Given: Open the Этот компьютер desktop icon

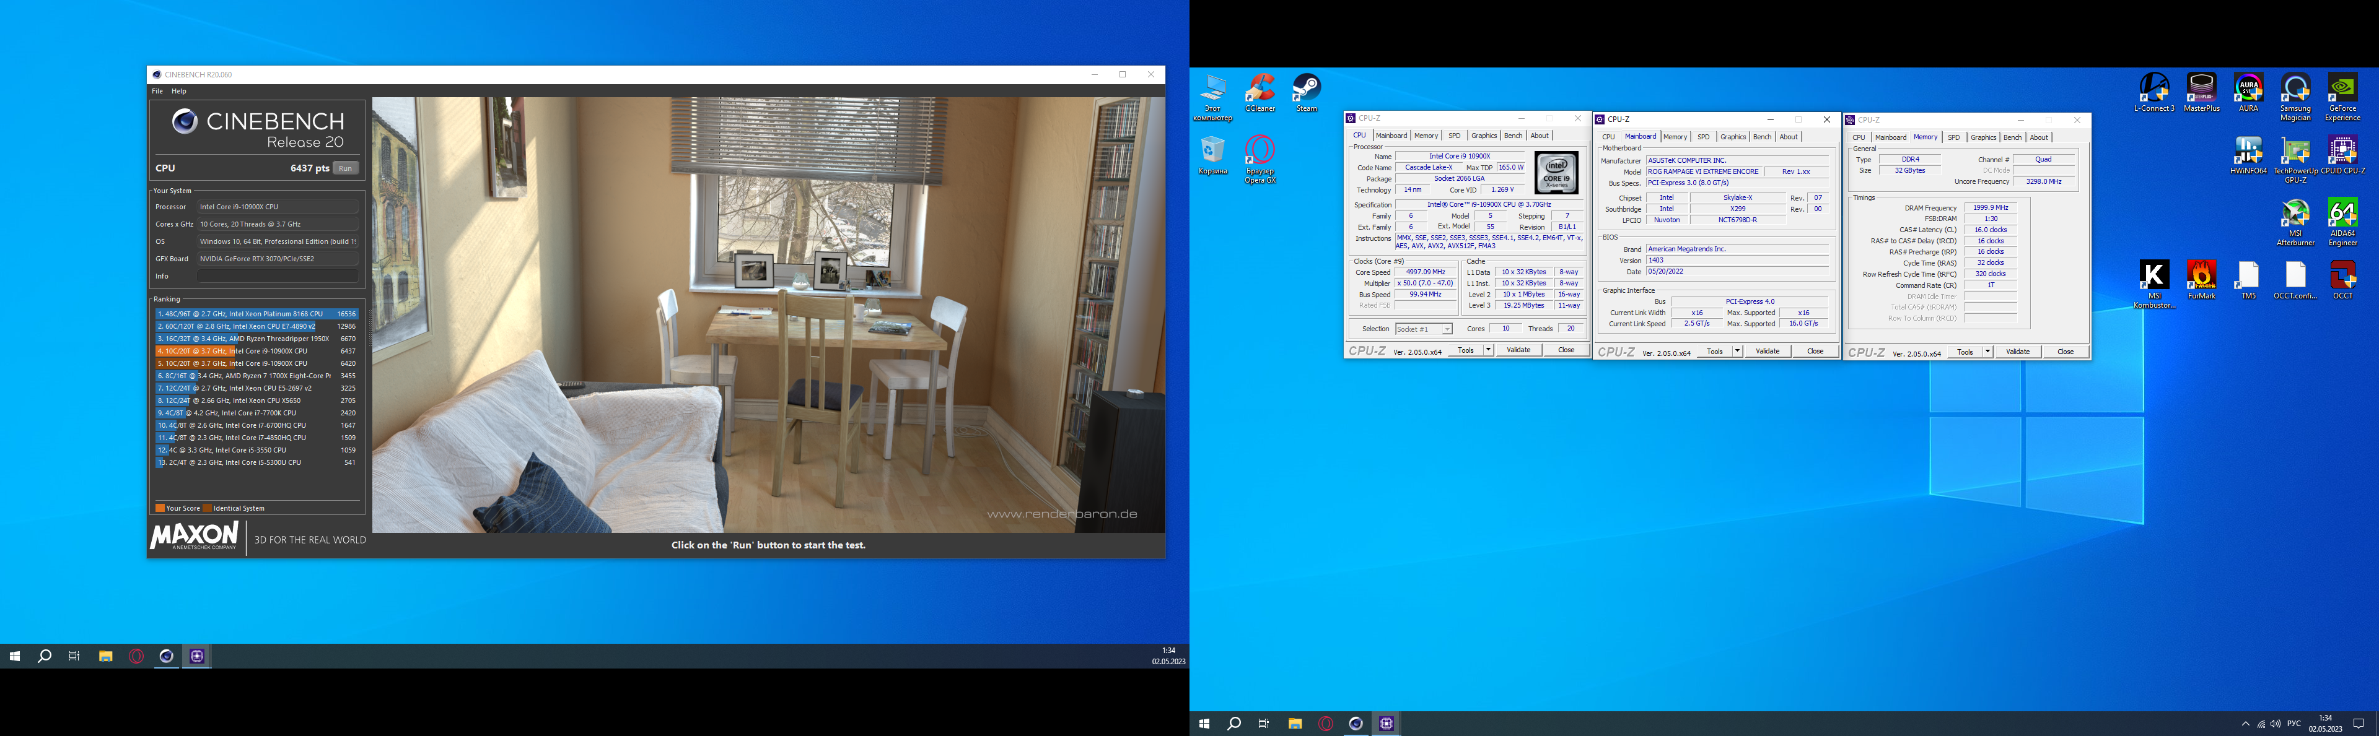Looking at the screenshot, I should point(1212,98).
